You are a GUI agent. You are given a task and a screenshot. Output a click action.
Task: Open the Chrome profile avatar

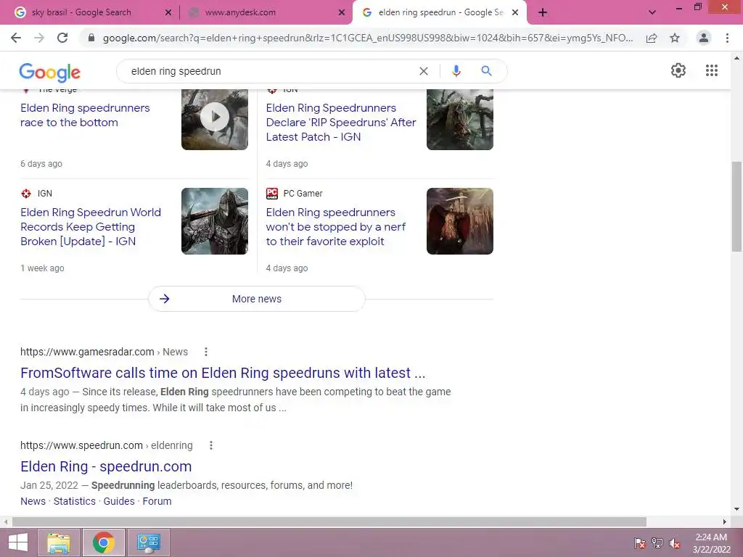pyautogui.click(x=704, y=38)
